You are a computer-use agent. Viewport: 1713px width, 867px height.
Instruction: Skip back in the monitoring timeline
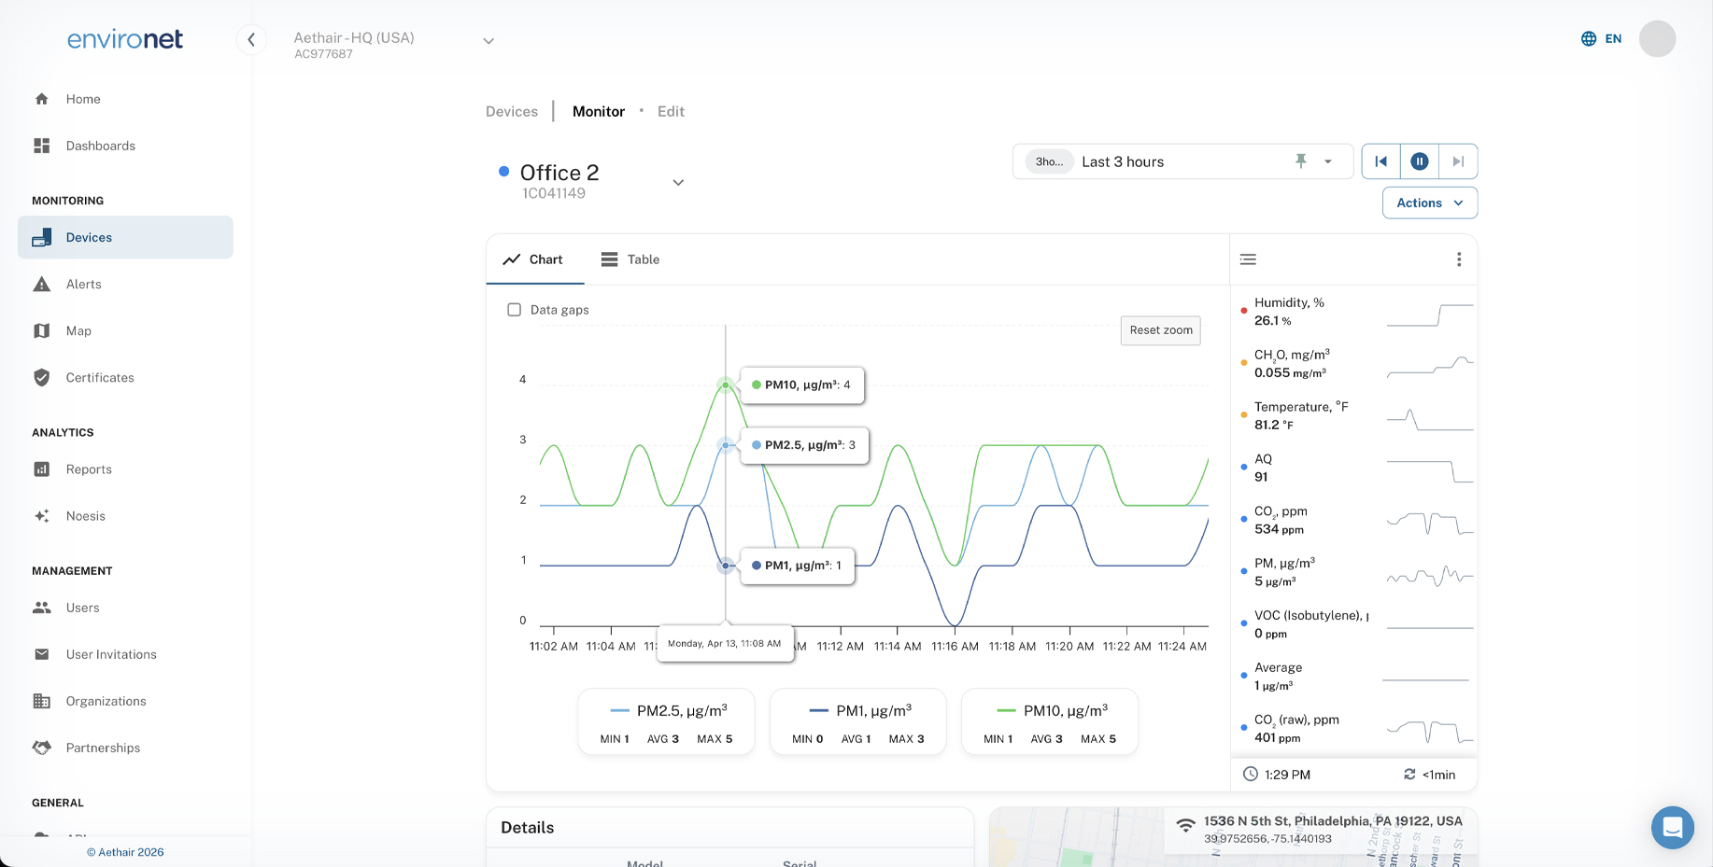pyautogui.click(x=1380, y=161)
